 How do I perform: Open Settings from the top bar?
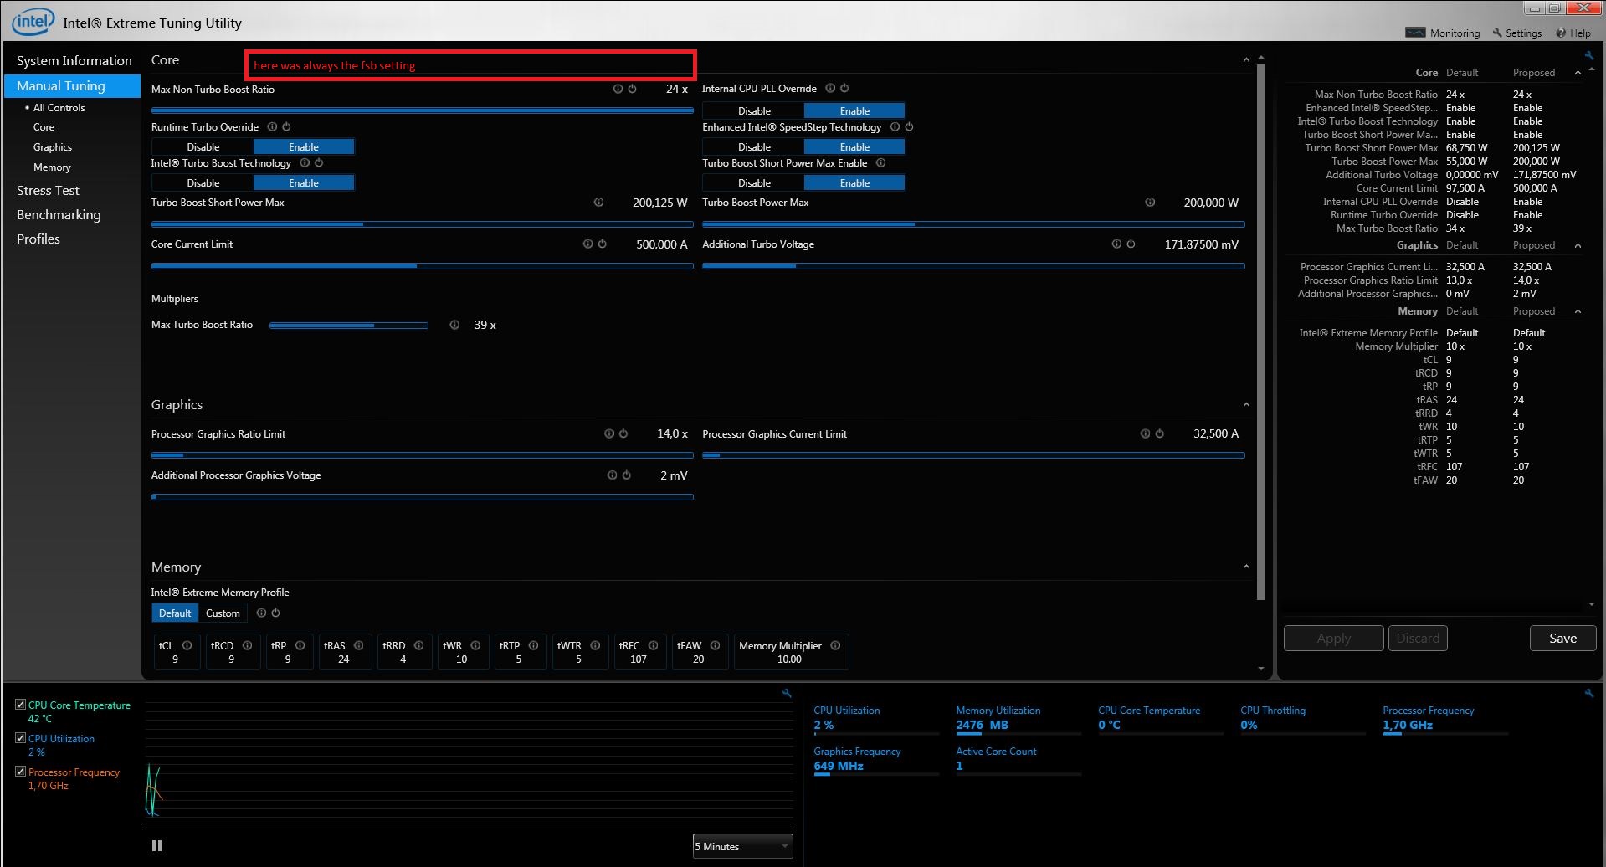(x=1517, y=33)
